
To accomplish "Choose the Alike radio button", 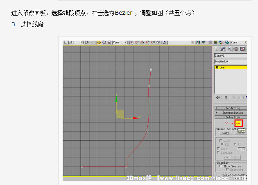I will [222, 144].
